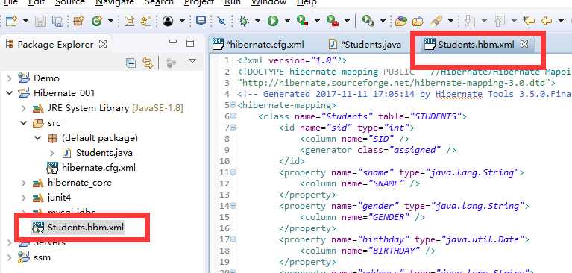Viewport: 572px width, 273px height.
Task: Toggle the Mark Occurrences highlighter
Action: [x=436, y=21]
